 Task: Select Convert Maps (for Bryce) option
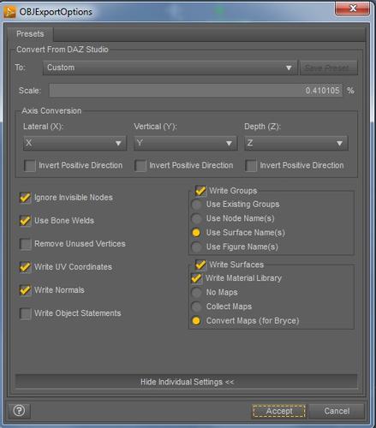(196, 321)
